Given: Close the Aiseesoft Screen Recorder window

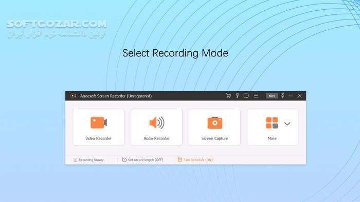Looking at the screenshot, I should pyautogui.click(x=300, y=96).
